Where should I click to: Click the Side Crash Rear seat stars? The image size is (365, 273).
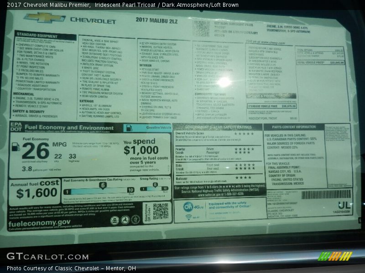point(245,168)
